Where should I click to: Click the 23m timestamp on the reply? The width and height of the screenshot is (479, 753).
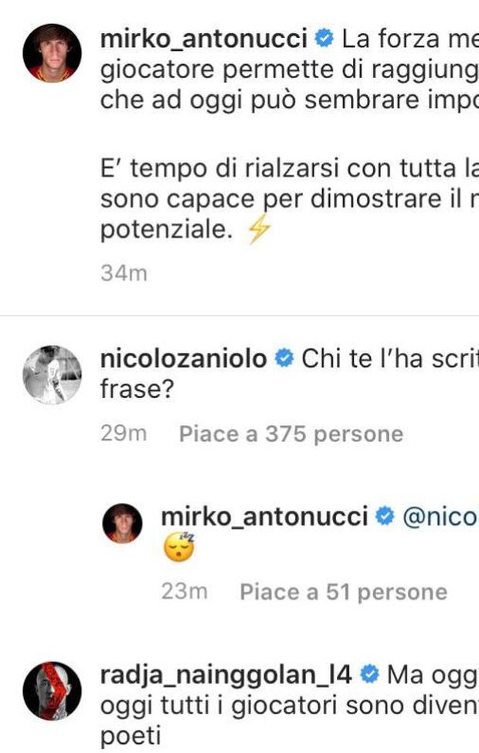click(x=184, y=592)
